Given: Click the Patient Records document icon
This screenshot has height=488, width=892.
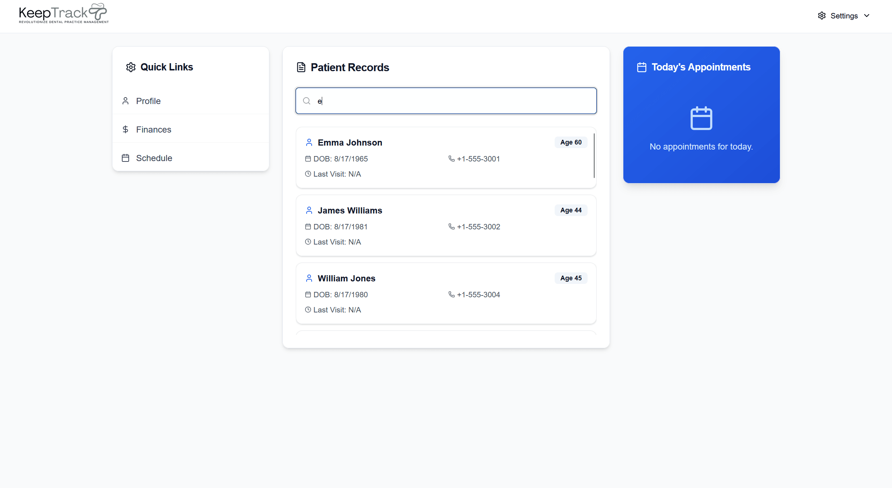Looking at the screenshot, I should click(301, 68).
